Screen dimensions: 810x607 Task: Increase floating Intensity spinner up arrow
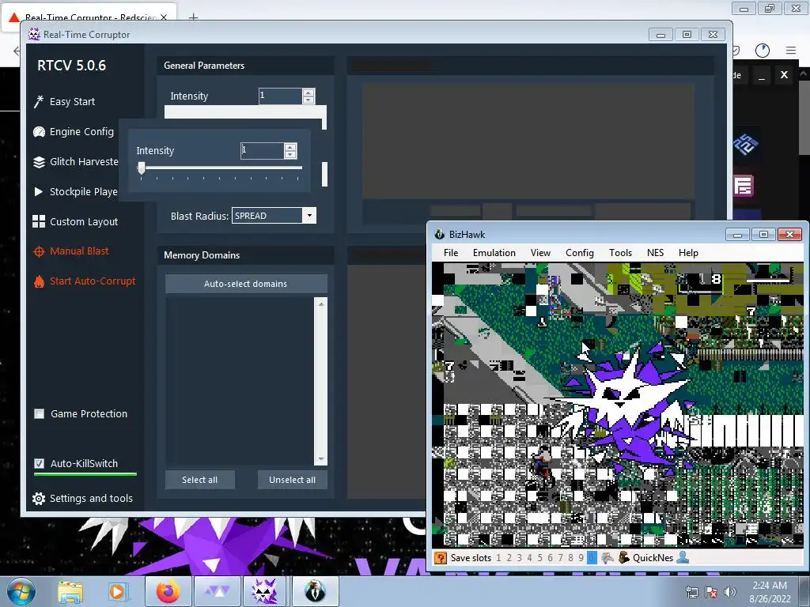[290, 148]
